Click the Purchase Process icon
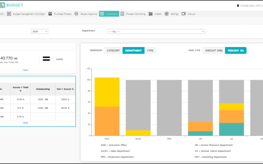 pos(50,14)
